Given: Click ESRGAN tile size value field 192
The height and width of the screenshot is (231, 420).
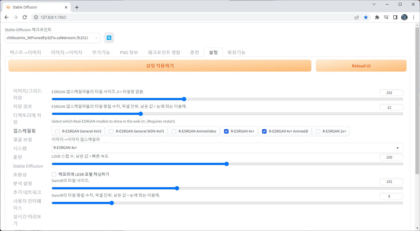Looking at the screenshot, I should tap(391, 93).
